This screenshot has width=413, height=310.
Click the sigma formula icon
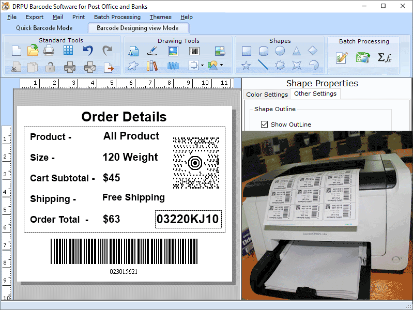click(x=384, y=57)
